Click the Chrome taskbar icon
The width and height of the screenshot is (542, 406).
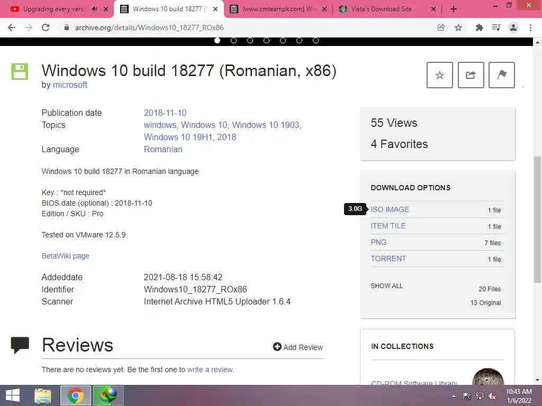pyautogui.click(x=76, y=395)
